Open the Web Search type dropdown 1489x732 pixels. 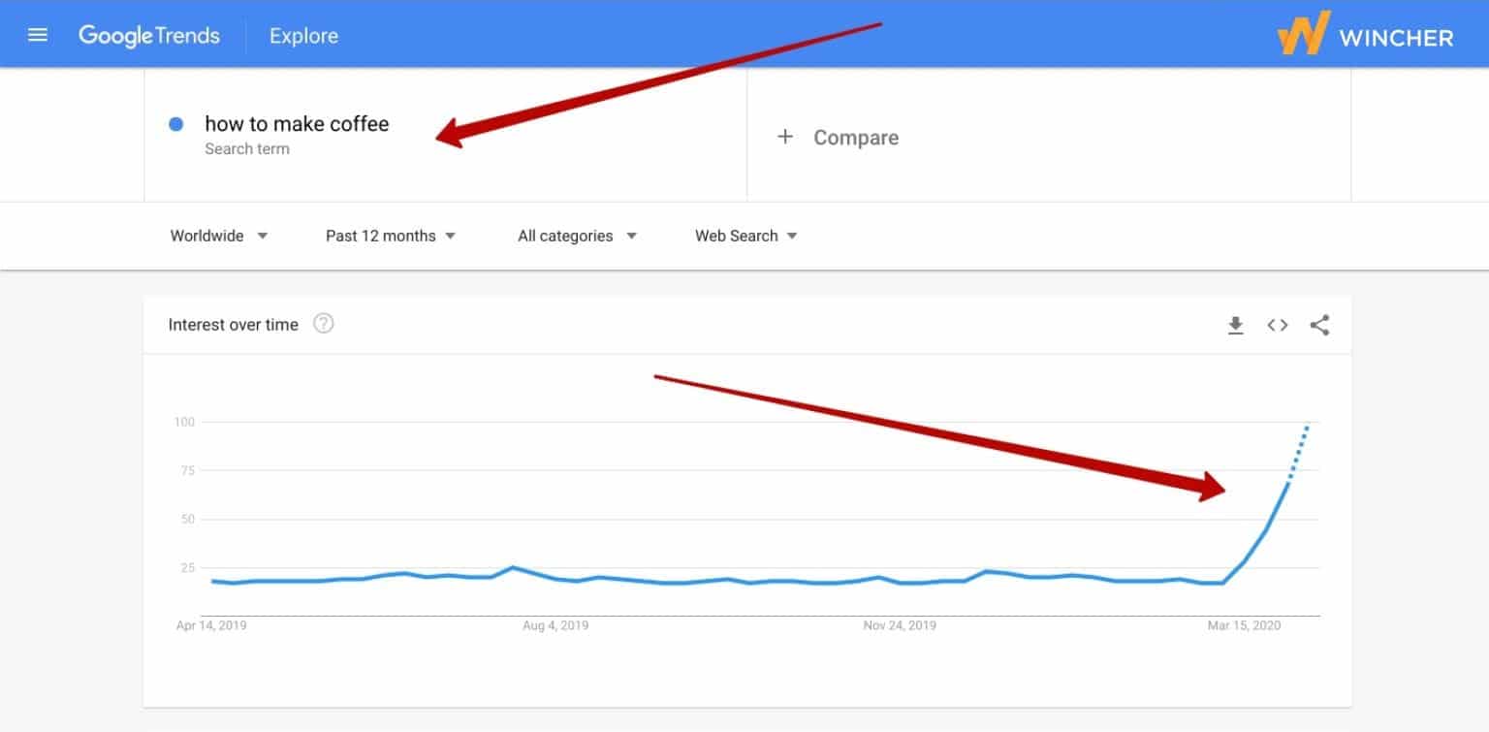(x=745, y=236)
